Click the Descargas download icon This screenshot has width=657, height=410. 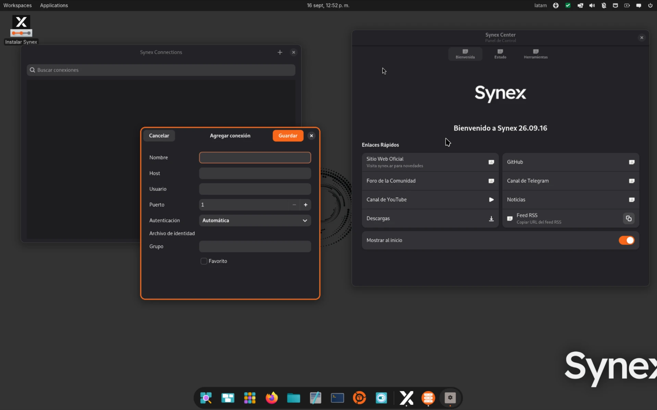(x=491, y=219)
